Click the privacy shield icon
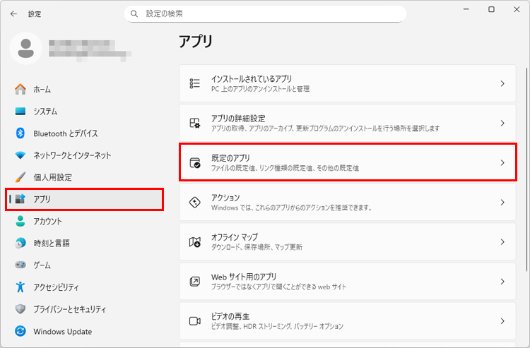This screenshot has height=348, width=530. [x=20, y=309]
